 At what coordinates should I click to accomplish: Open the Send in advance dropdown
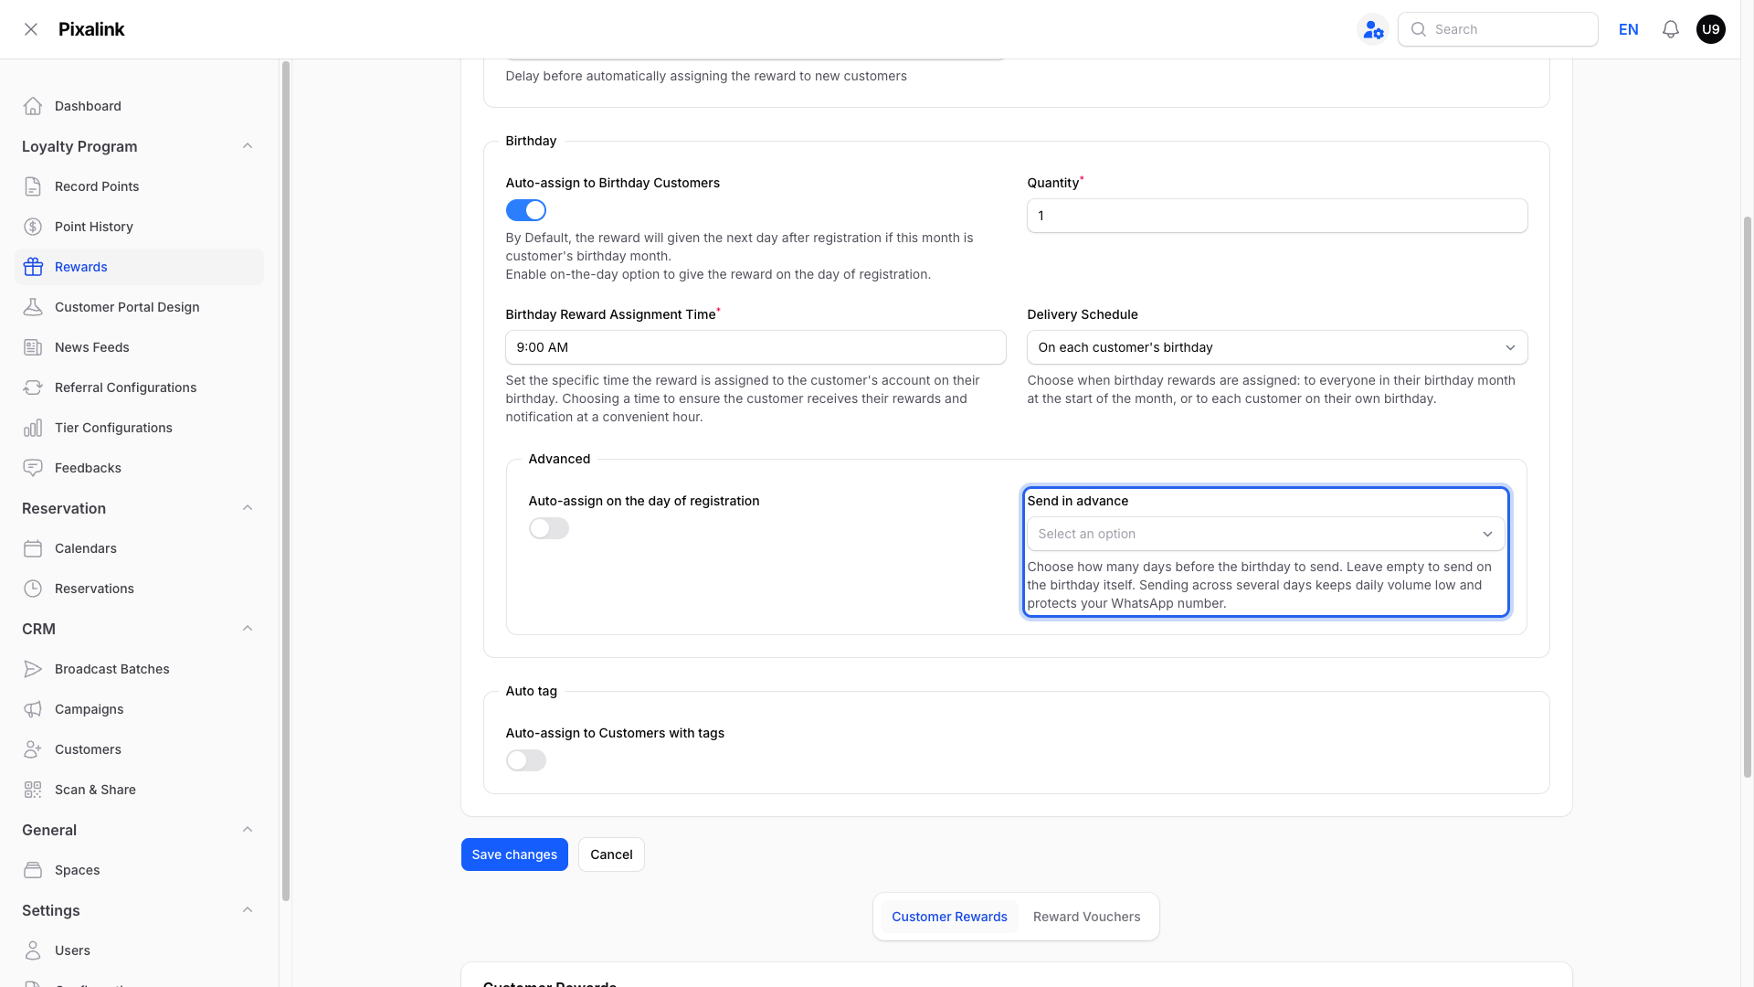pos(1266,534)
